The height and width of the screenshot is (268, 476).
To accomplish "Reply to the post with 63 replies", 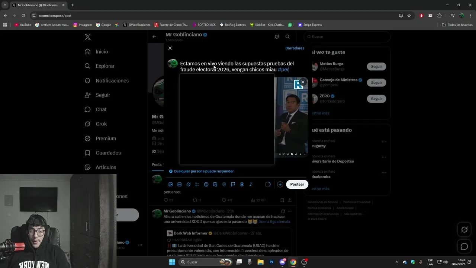I will (x=168, y=200).
